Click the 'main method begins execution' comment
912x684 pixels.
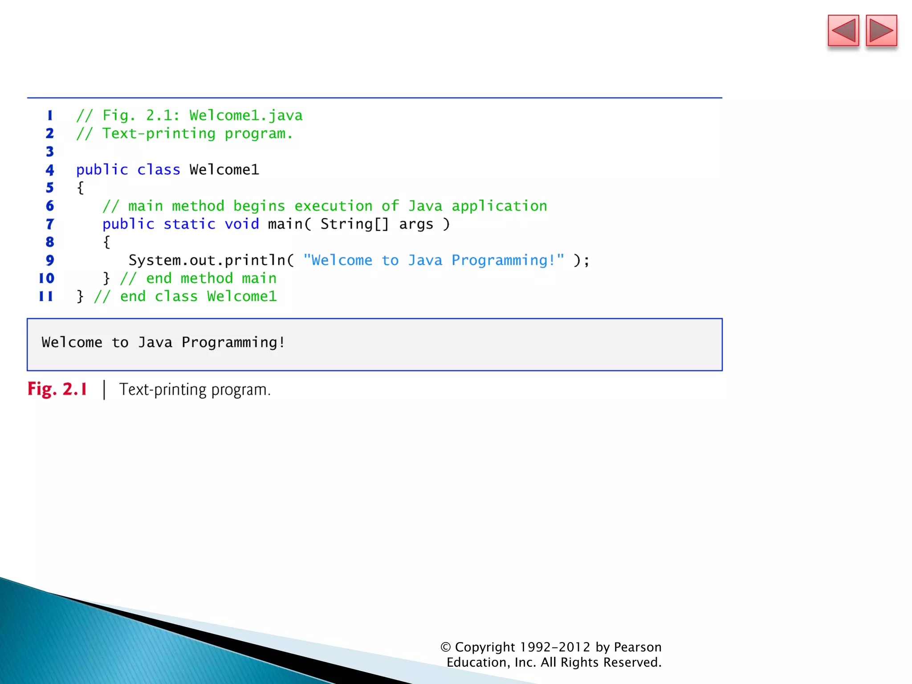click(x=324, y=206)
